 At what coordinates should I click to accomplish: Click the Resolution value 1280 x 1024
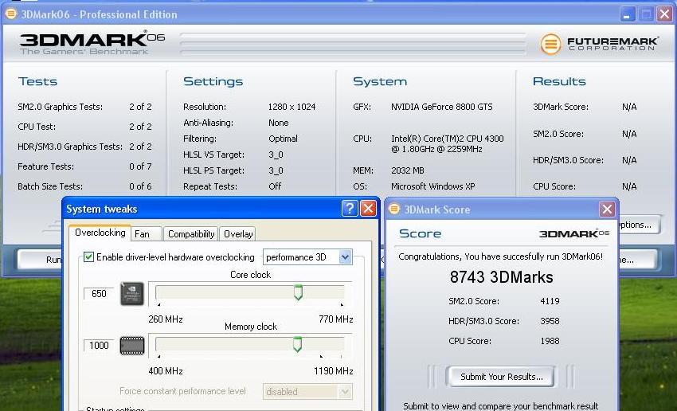[x=292, y=107]
